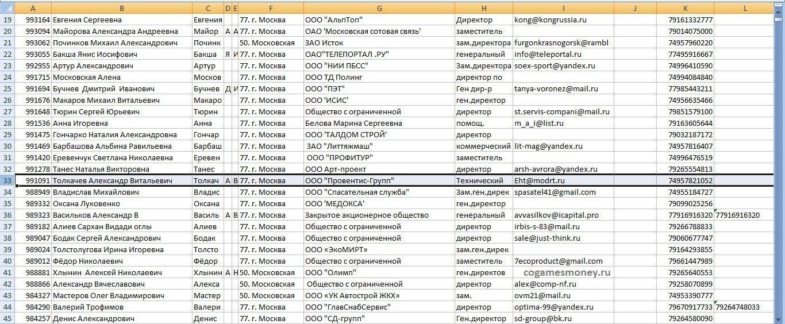Click cell Хлынин Алексей Николаевич
This screenshot has width=785, height=324.
[122, 272]
